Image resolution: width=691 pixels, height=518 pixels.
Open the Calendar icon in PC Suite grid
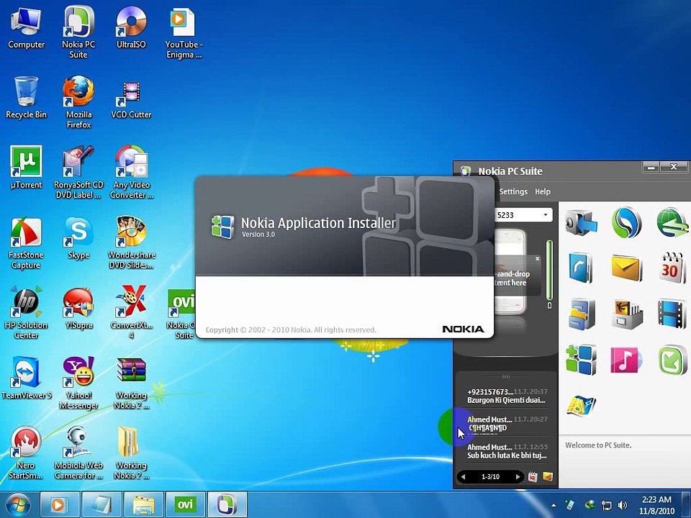(672, 268)
